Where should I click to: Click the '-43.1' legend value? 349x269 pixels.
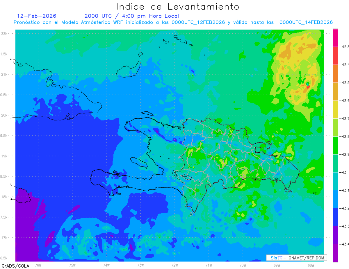point(345,190)
